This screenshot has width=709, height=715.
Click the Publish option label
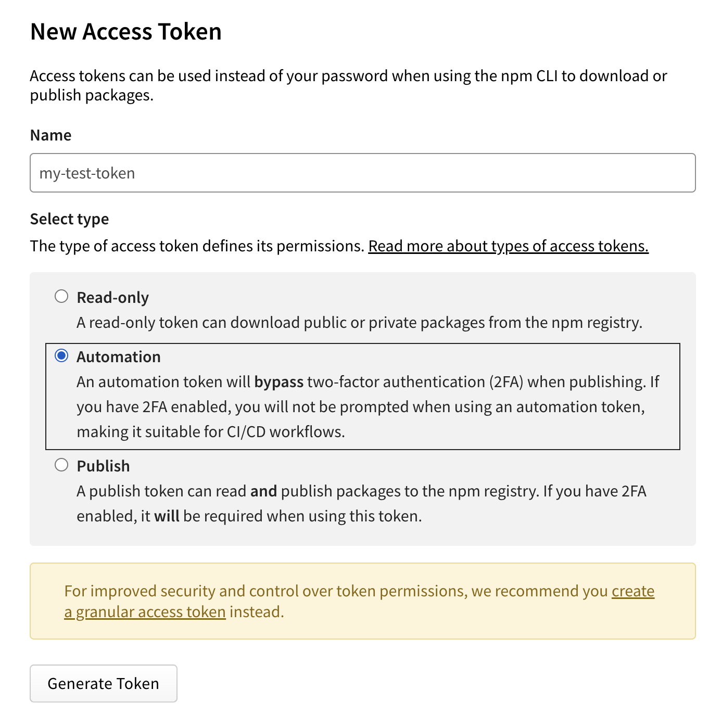tap(103, 465)
